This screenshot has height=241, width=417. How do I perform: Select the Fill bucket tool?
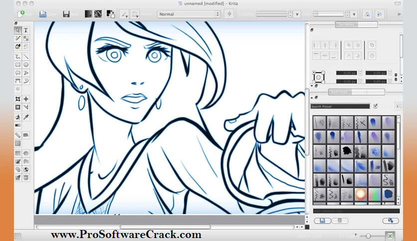point(18,117)
